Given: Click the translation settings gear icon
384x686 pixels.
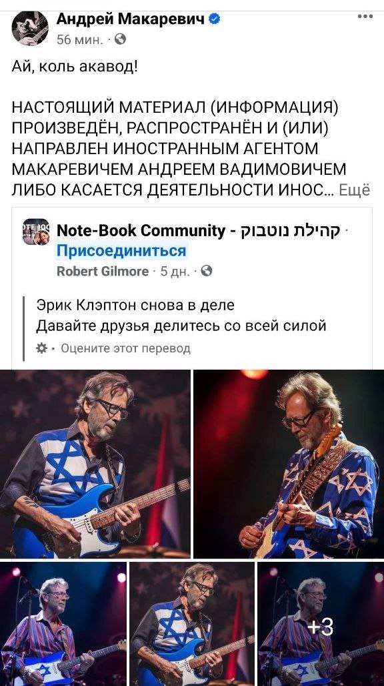Looking at the screenshot, I should [x=41, y=348].
